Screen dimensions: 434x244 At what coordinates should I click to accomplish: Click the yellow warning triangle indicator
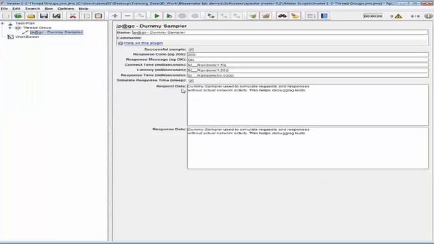(398, 16)
